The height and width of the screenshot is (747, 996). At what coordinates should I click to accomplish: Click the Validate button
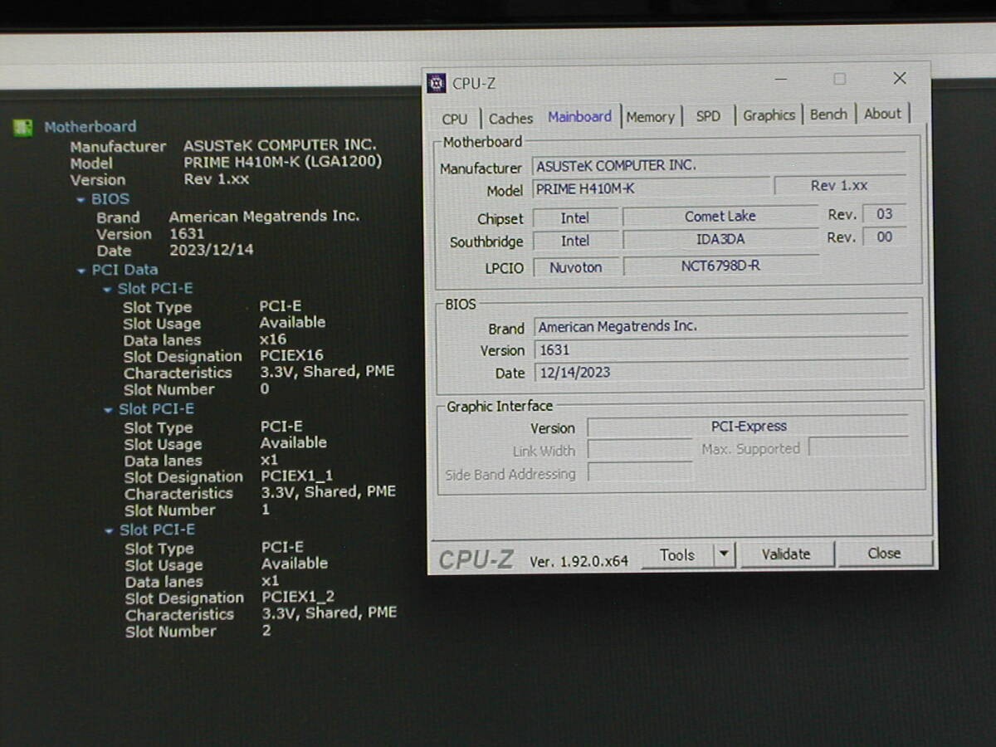pos(786,554)
